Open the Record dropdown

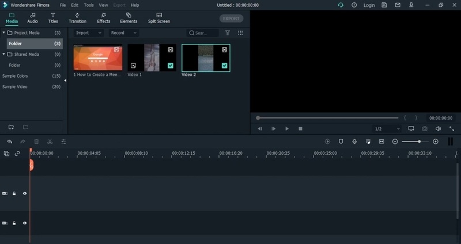tap(123, 33)
